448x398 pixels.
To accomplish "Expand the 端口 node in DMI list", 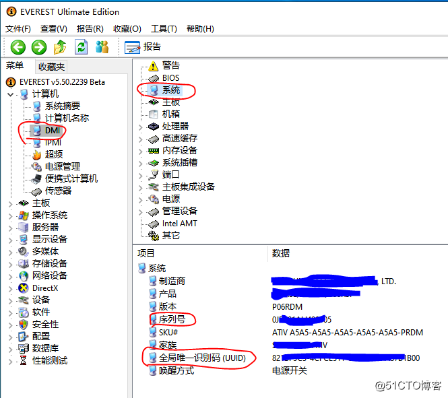I will (x=141, y=176).
